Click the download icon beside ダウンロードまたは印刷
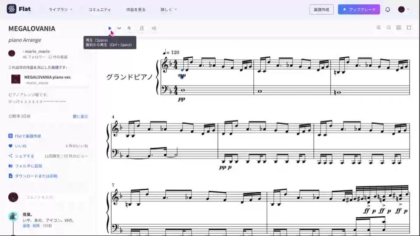Viewport: 420px width, 236px height. 10,176
